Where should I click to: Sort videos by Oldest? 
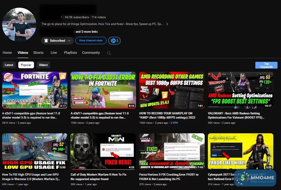(43, 65)
